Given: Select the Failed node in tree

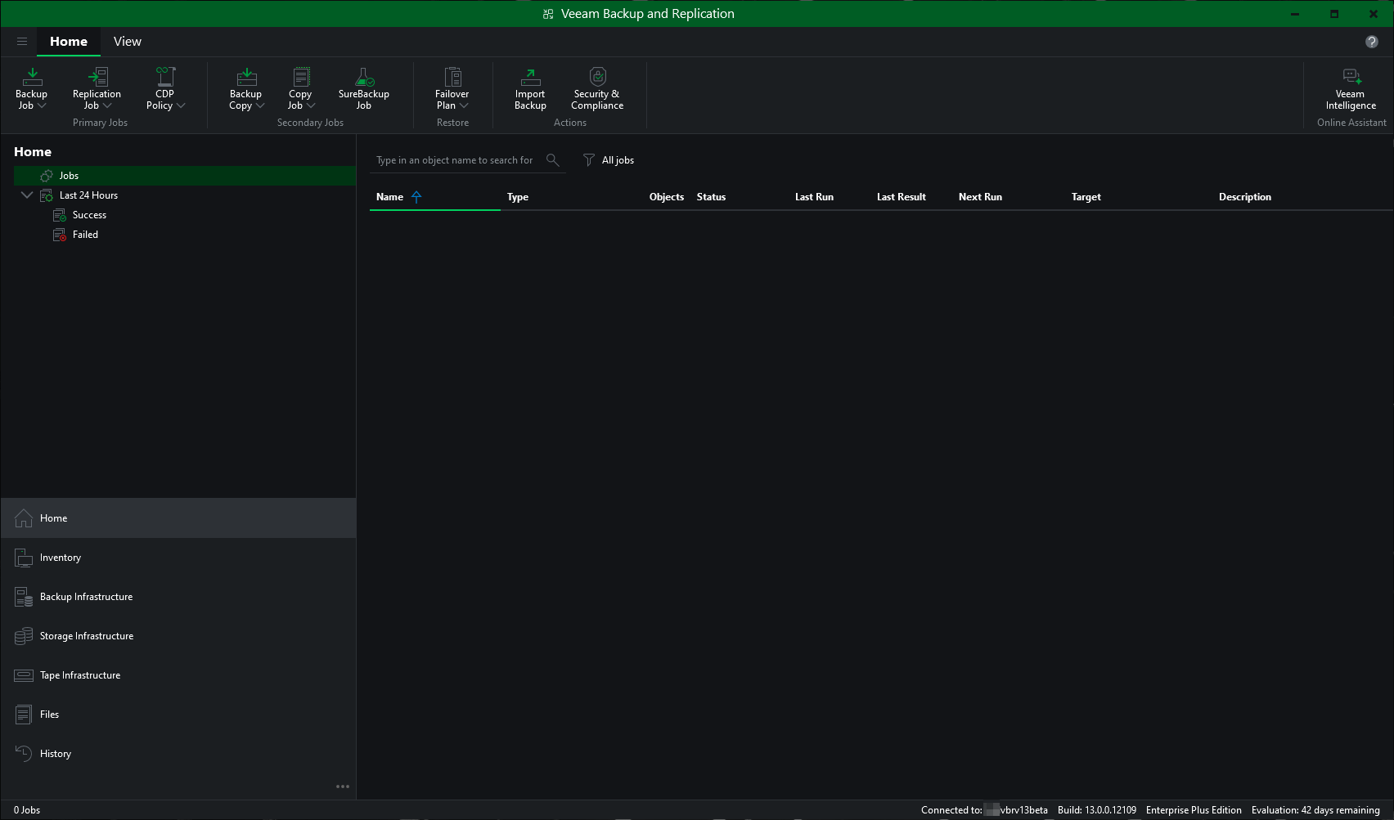Looking at the screenshot, I should [x=85, y=235].
